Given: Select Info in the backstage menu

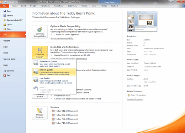Looking at the screenshot, I should (x=13, y=35).
